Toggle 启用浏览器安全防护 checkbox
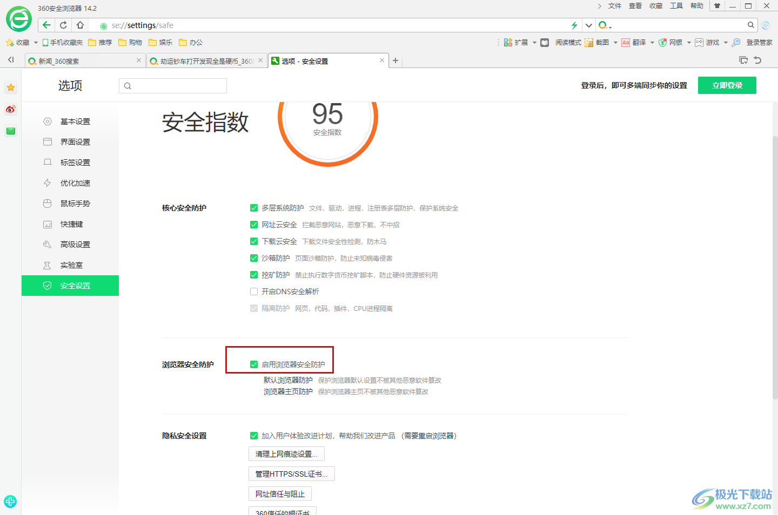Image resolution: width=778 pixels, height=515 pixels. pyautogui.click(x=254, y=364)
